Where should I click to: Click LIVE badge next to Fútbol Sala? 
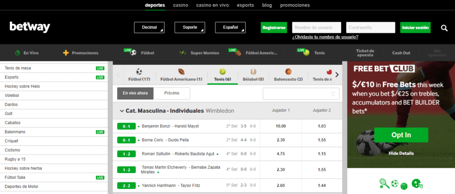100,178
